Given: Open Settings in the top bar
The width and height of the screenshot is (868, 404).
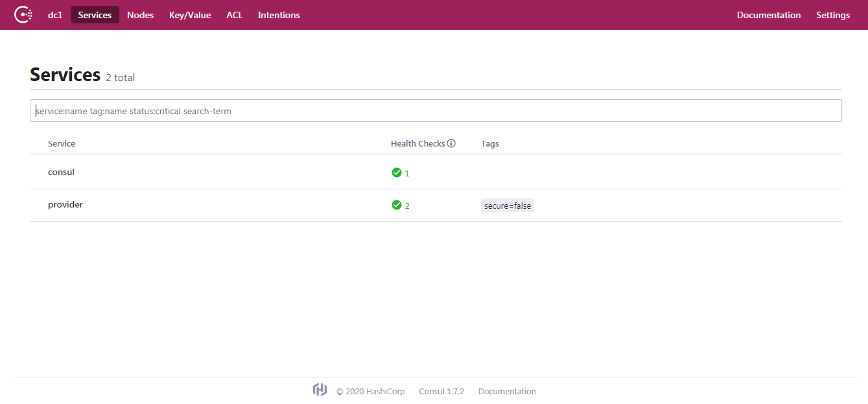Looking at the screenshot, I should click(x=833, y=15).
